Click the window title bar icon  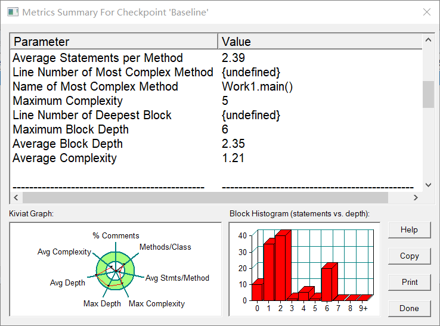pyautogui.click(x=13, y=12)
